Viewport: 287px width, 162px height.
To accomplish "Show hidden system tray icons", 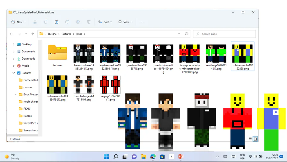I will point(217,157).
